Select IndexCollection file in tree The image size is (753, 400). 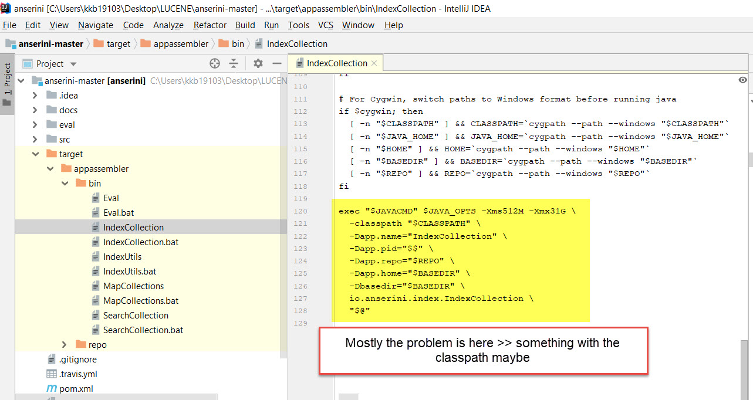click(133, 228)
